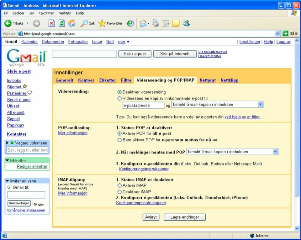The image size is (301, 240).
Task: Open the POP behold Gmail-kopien dropdown
Action: click(x=232, y=152)
